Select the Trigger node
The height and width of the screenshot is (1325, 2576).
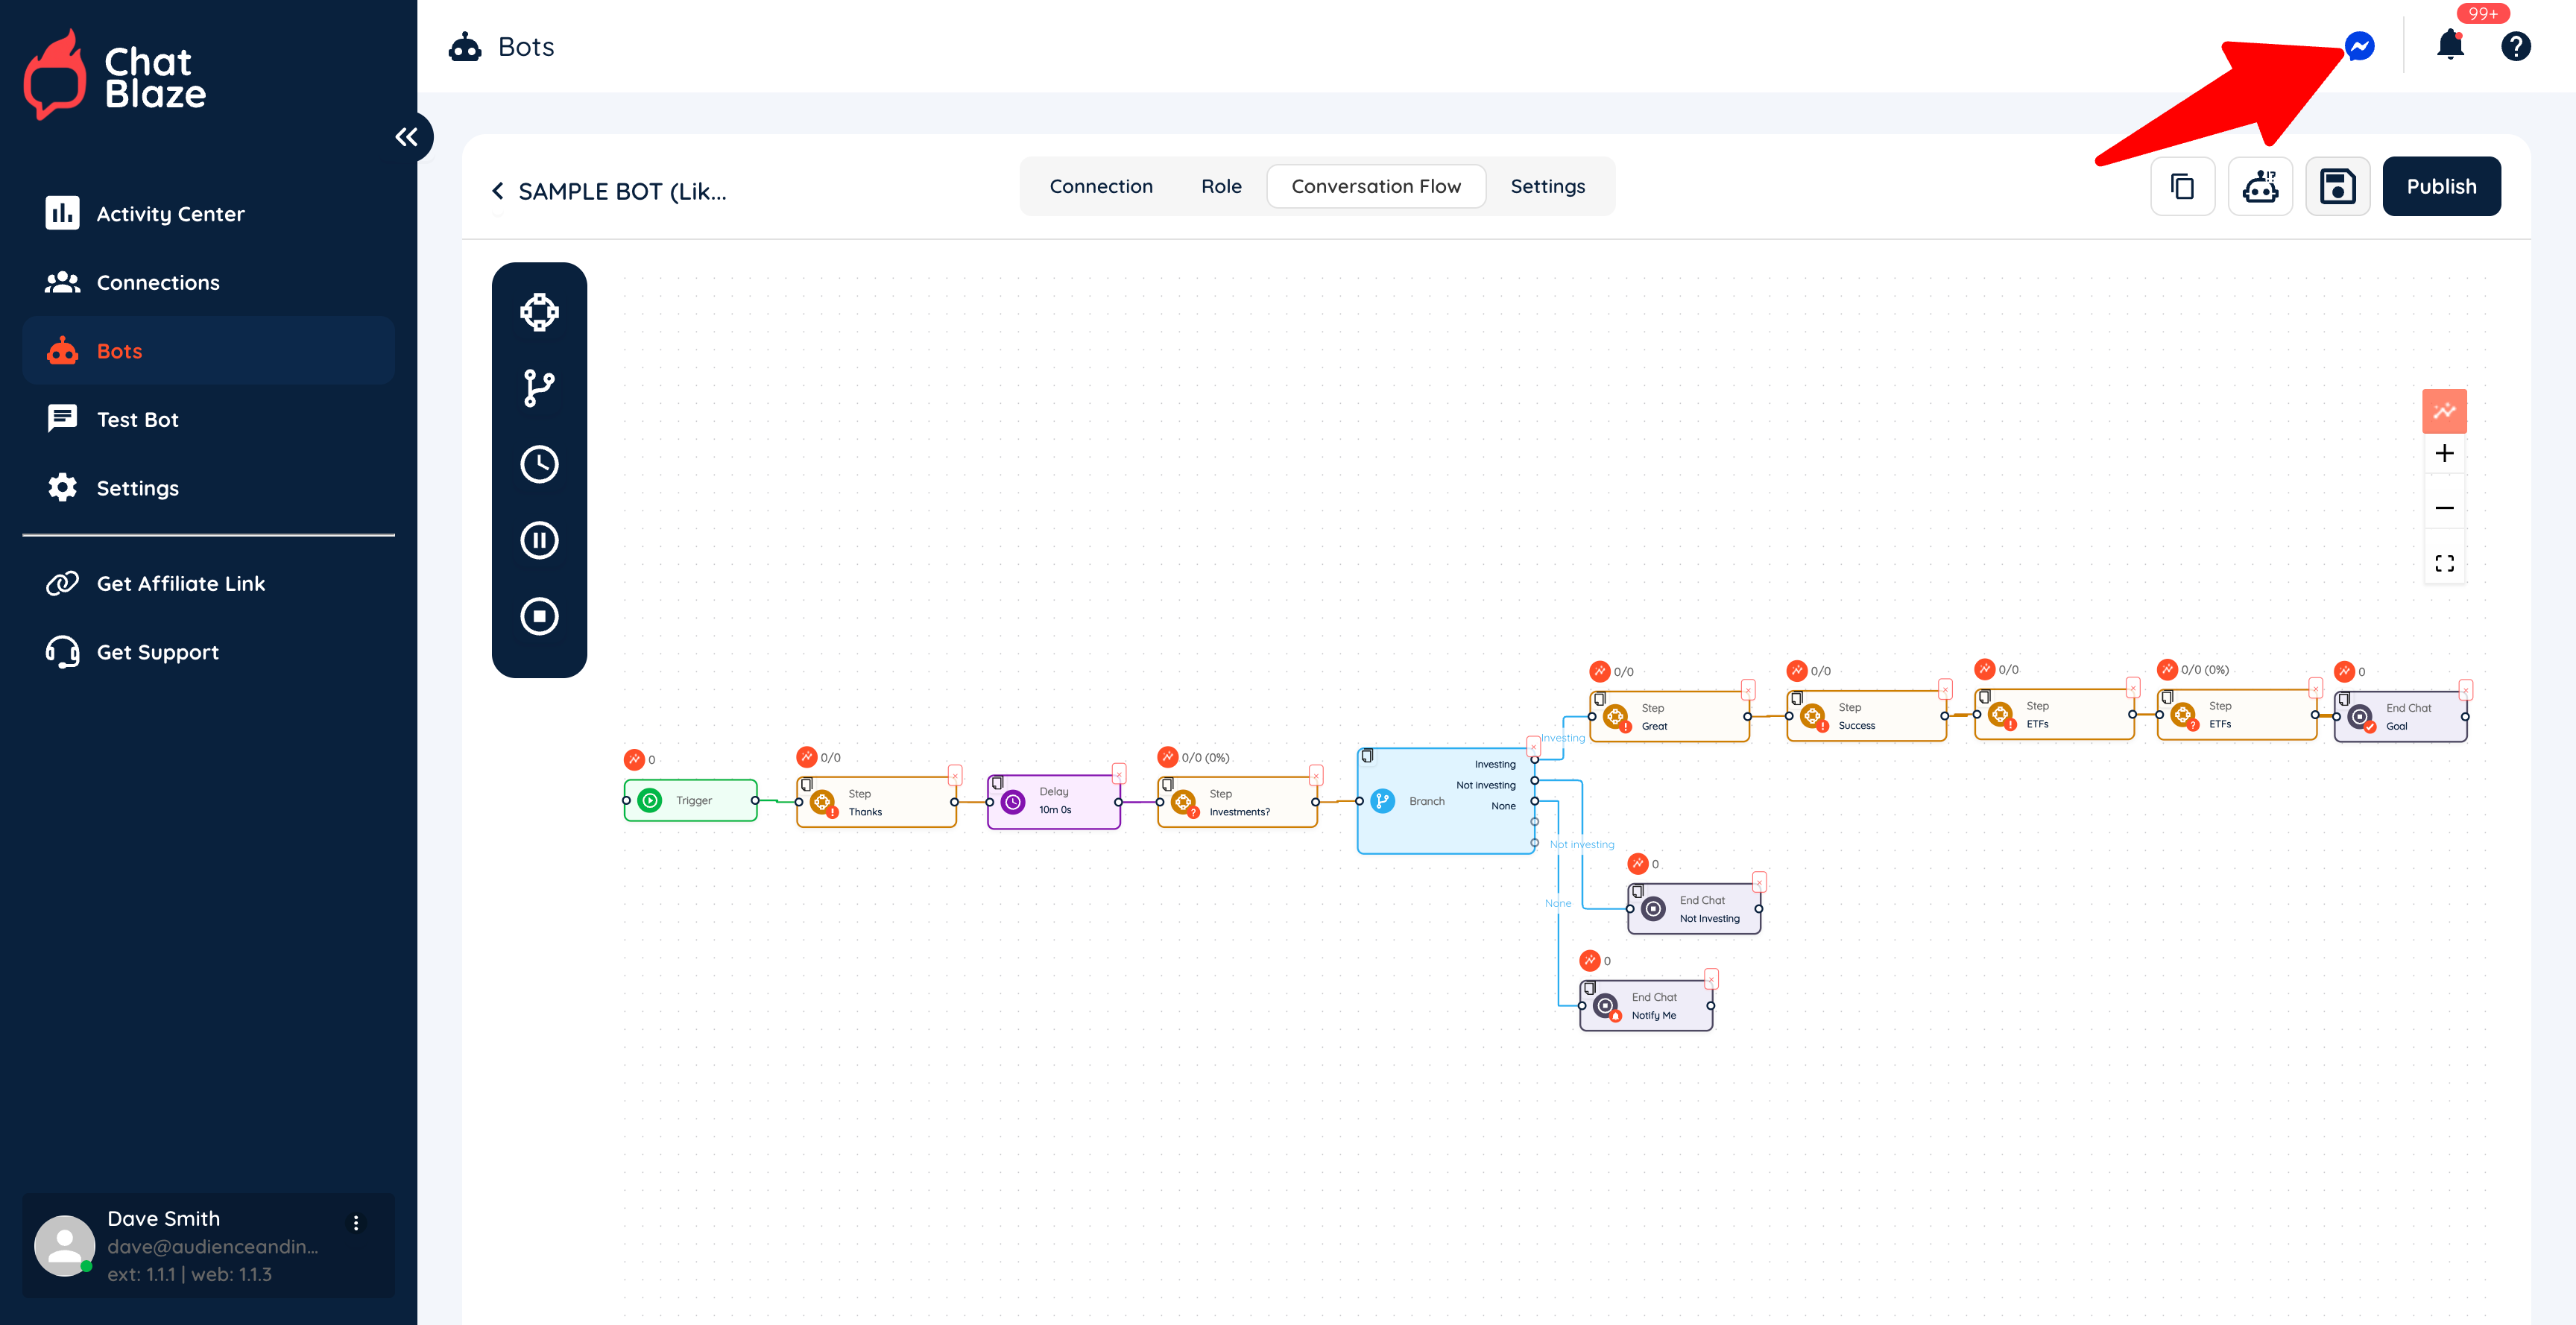pos(692,801)
